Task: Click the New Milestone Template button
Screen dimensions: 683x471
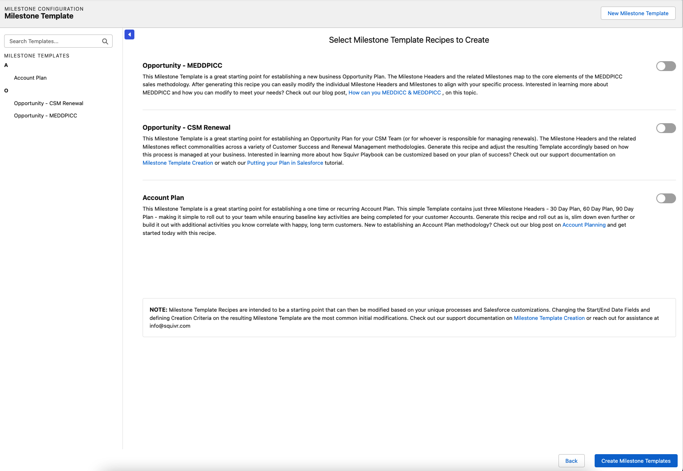Action: coord(638,13)
